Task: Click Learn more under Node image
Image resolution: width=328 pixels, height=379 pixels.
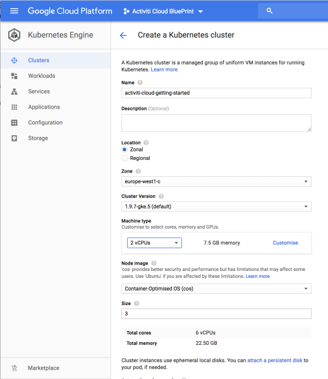Action: pos(258,276)
